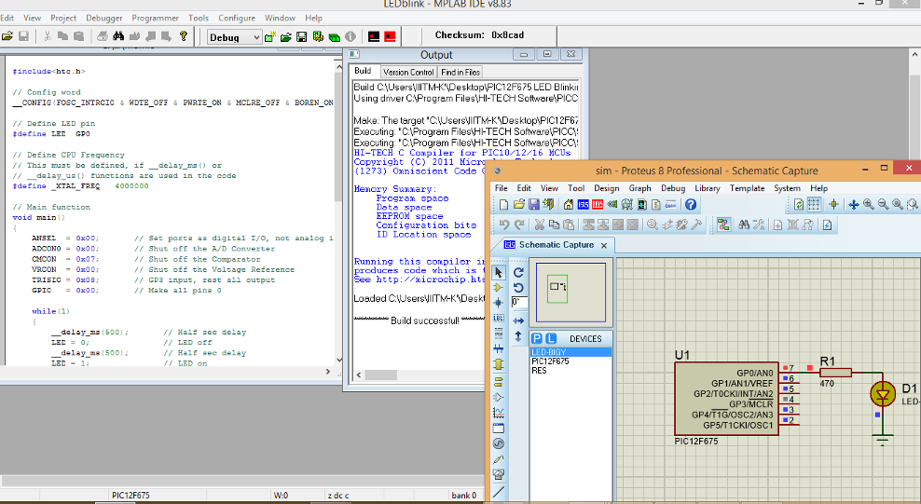921x504 pixels.
Task: Switch to Find in Files output tab
Action: [460, 72]
